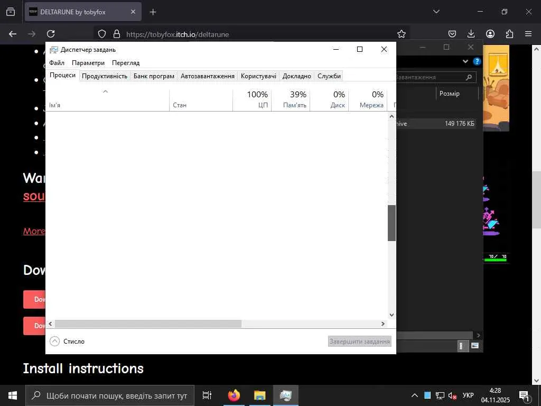Open a new browser tab
Viewport: 541px width, 406px height.
[153, 12]
